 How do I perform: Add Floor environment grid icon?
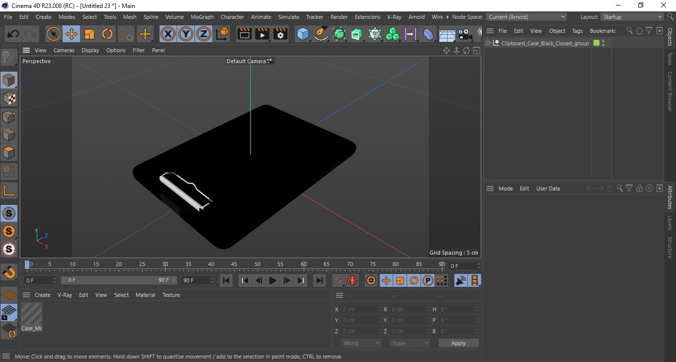point(446,34)
